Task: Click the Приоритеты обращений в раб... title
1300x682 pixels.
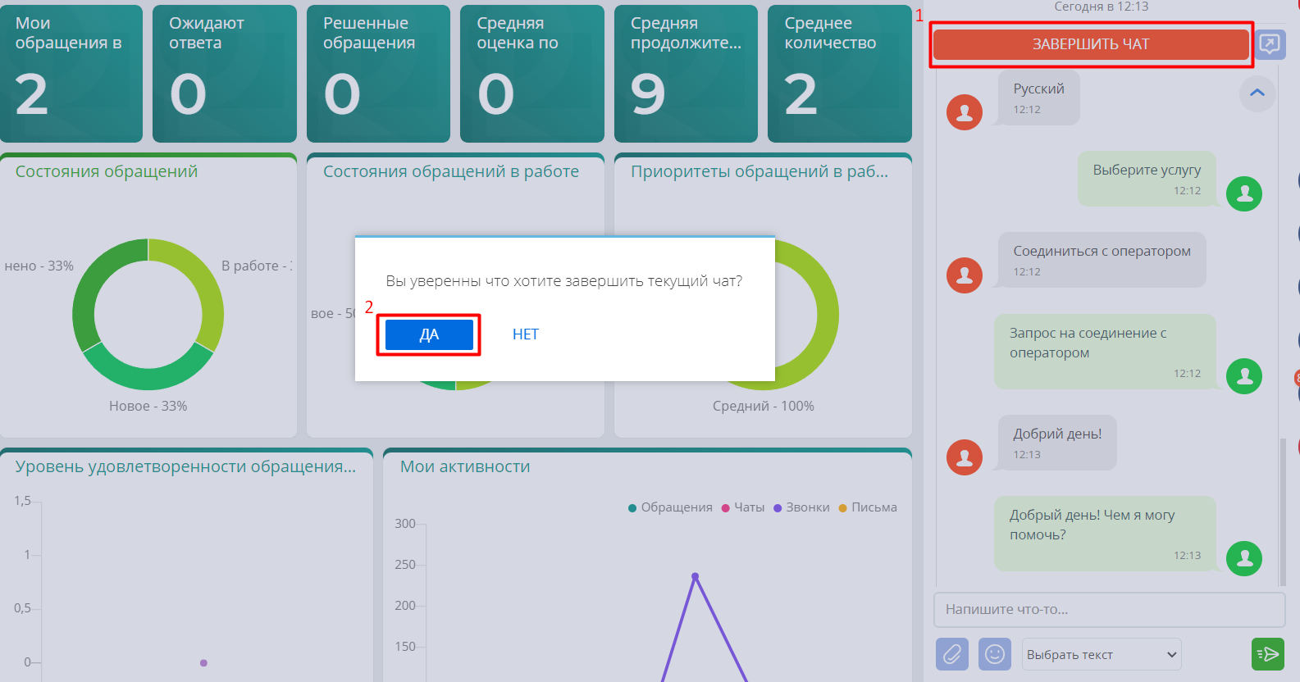Action: coord(759,171)
